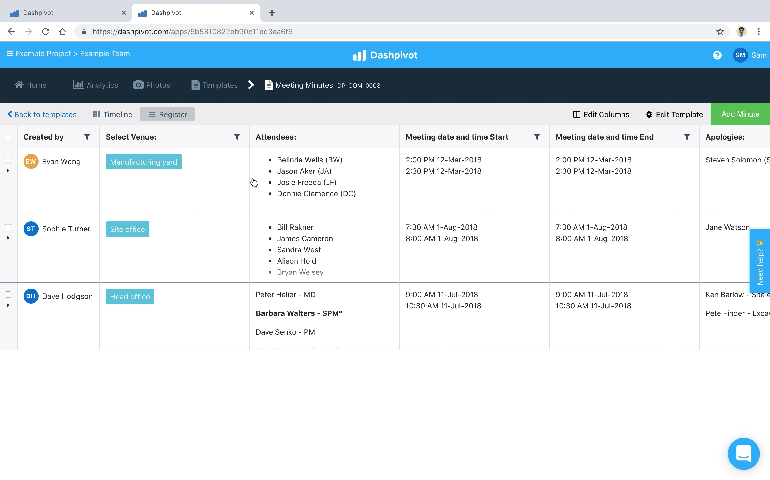The height and width of the screenshot is (480, 770).
Task: Click the Manufacturing yard venue tag
Action: (x=144, y=162)
